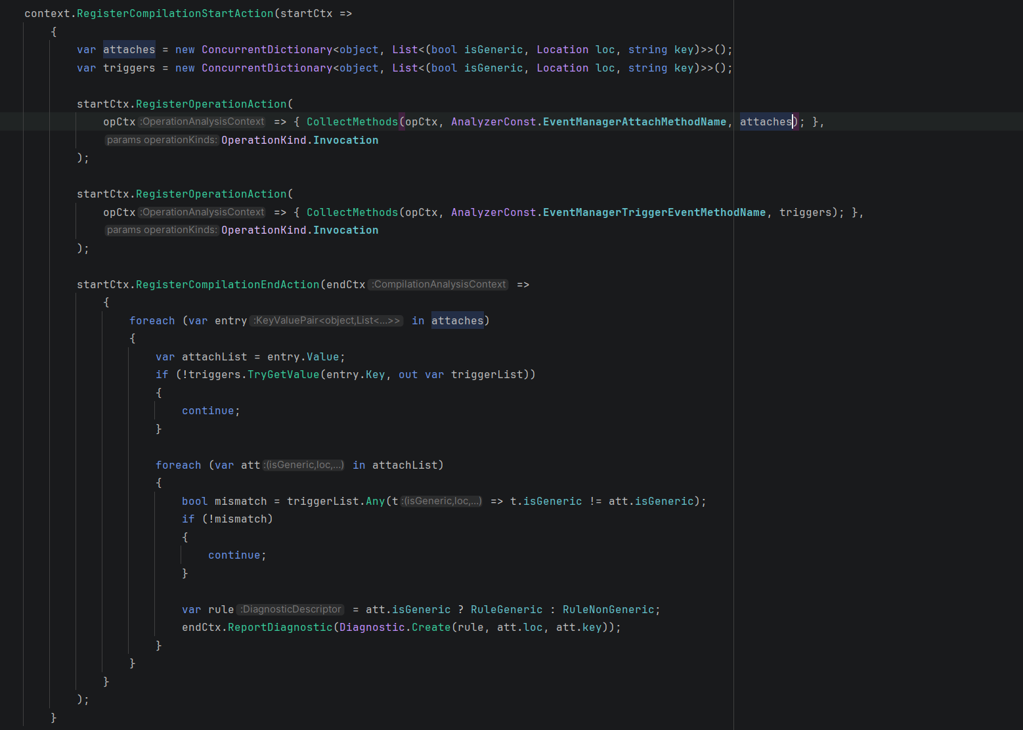Click rule in the var rule declaration
The width and height of the screenshot is (1023, 730).
[221, 609]
